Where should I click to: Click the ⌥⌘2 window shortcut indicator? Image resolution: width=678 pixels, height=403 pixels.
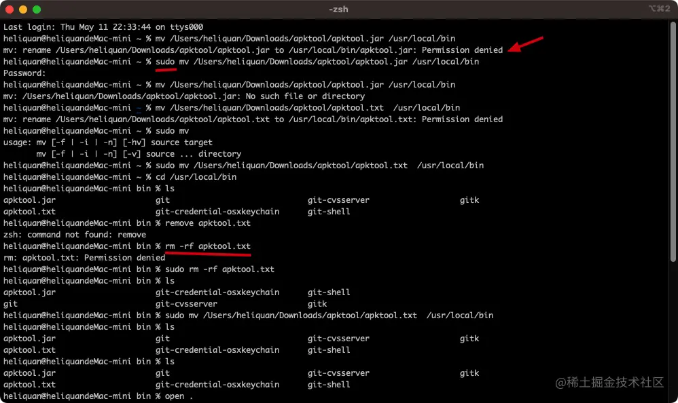[x=660, y=9]
